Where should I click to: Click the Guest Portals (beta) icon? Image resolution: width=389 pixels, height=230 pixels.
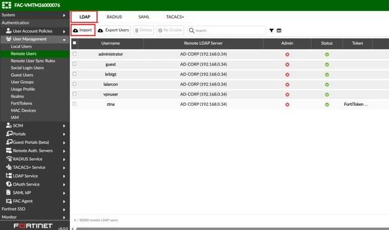[x=9, y=142]
